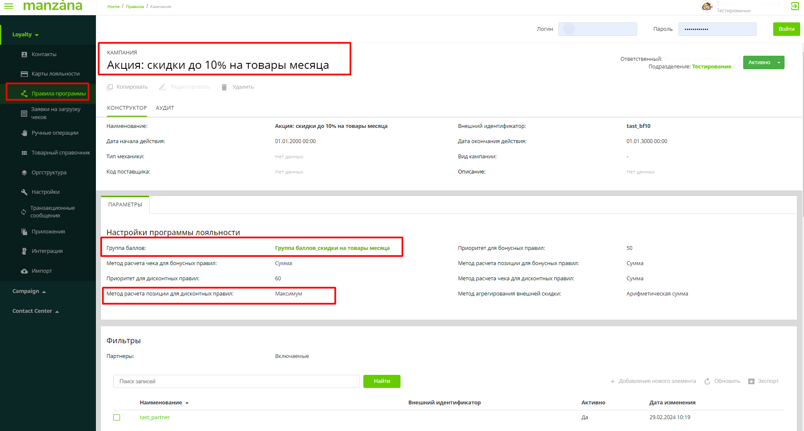Click the Копировать copy icon
The width and height of the screenshot is (804, 431).
pyautogui.click(x=110, y=87)
